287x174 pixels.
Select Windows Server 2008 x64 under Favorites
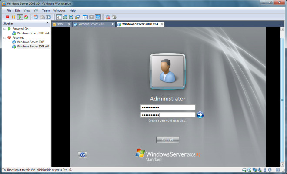coord(33,47)
